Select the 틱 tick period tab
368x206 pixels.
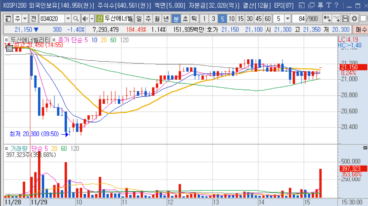(194, 19)
